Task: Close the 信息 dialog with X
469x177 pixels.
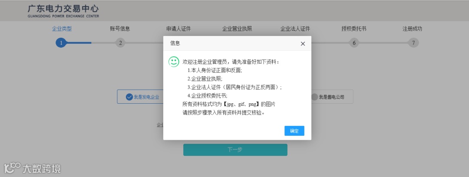Action: coord(303,44)
